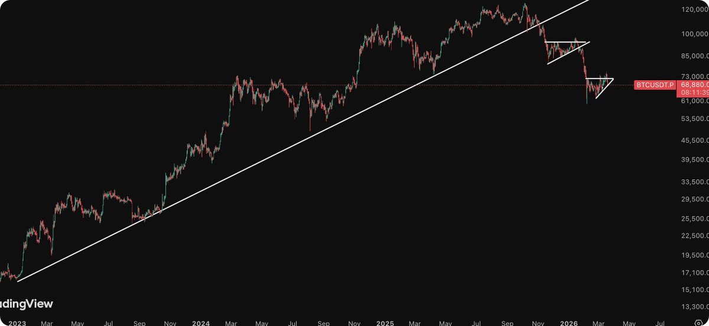This screenshot has width=709, height=326.
Task: Click the 2024 year label on time axis
Action: (200, 323)
